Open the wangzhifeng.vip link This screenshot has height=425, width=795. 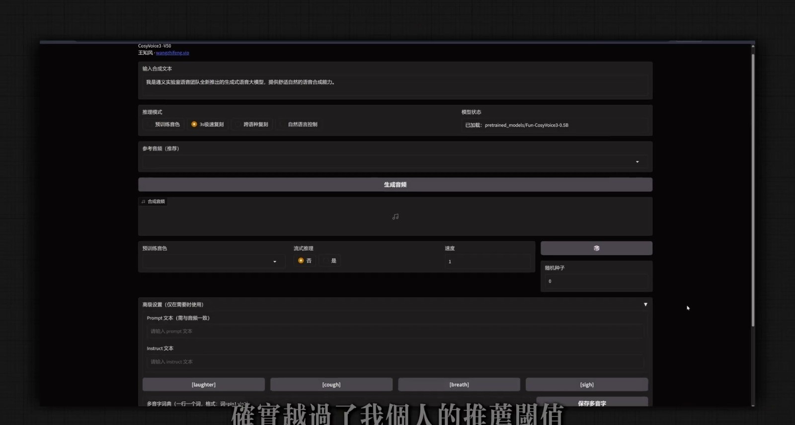[x=172, y=53]
